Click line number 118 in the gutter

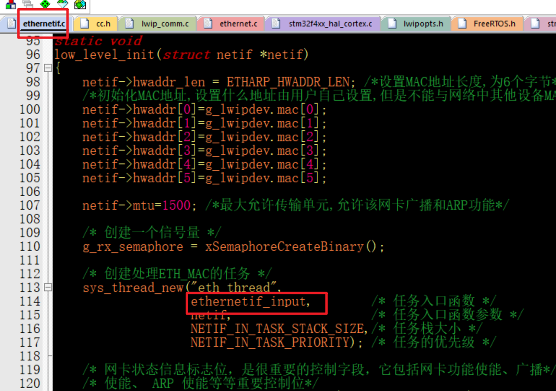30,356
